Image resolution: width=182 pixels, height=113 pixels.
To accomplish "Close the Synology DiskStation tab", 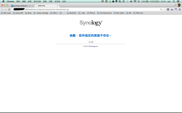I will pyautogui.click(x=33, y=6).
